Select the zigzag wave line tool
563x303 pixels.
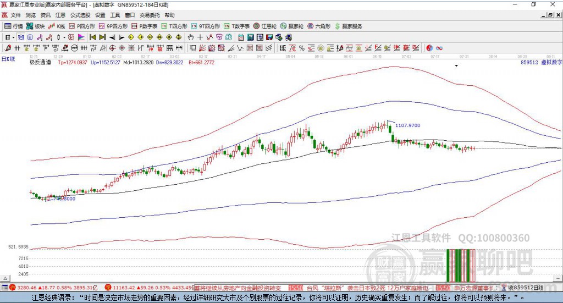click(240, 48)
